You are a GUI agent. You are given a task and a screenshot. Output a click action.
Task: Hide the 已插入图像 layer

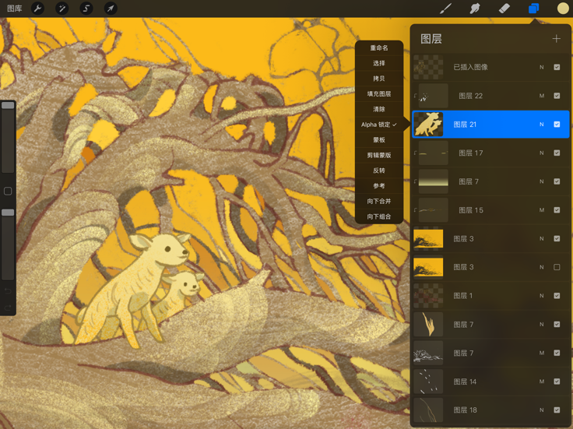coord(557,67)
